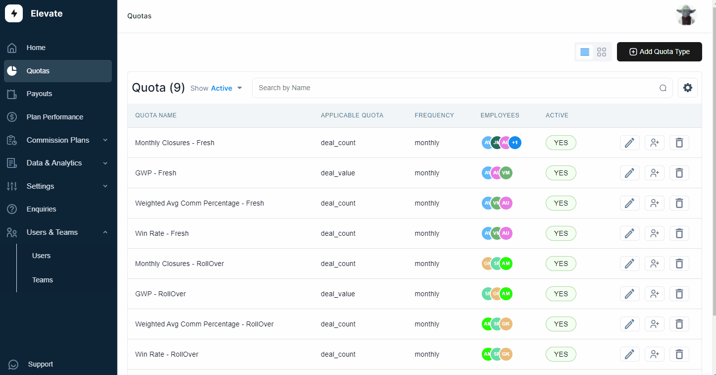Screen dimensions: 716x375
Task: Open Payouts page
Action: [x=58, y=94]
